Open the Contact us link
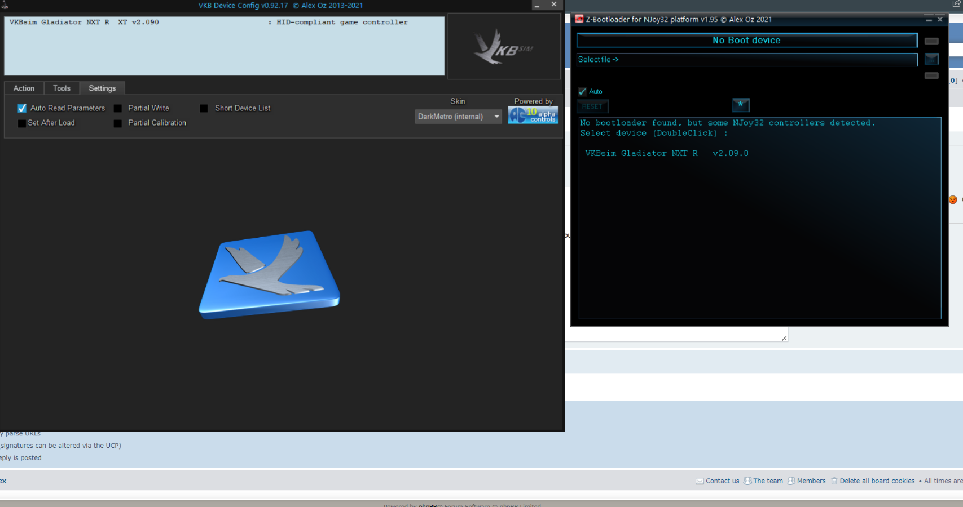Screen dimensions: 963x507 point(723,481)
